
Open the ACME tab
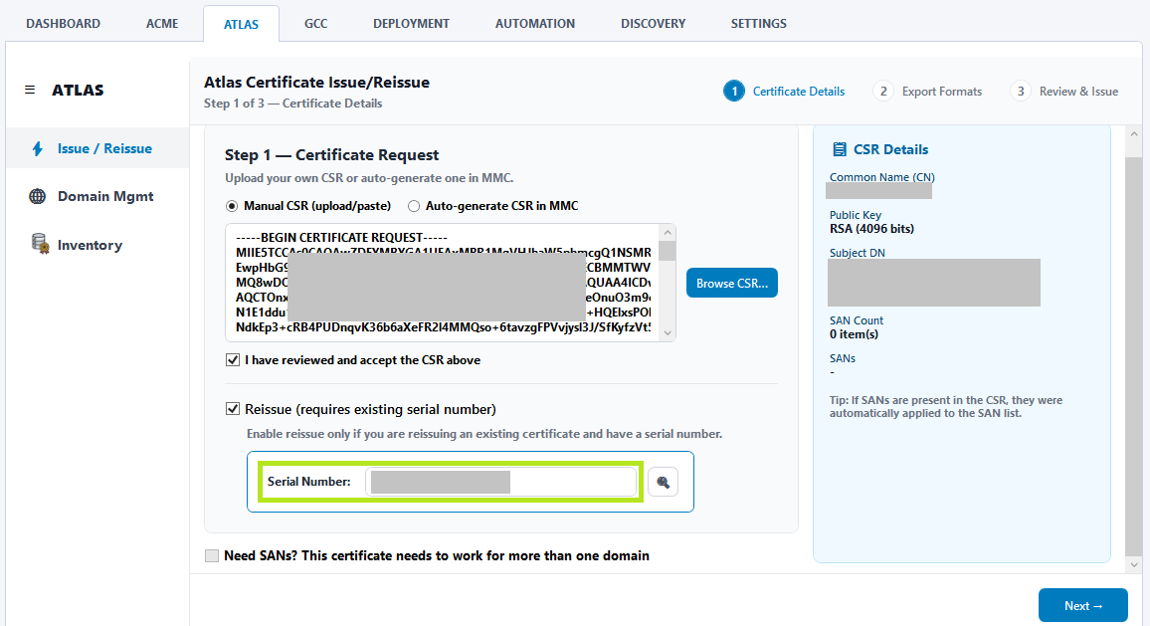[162, 24]
